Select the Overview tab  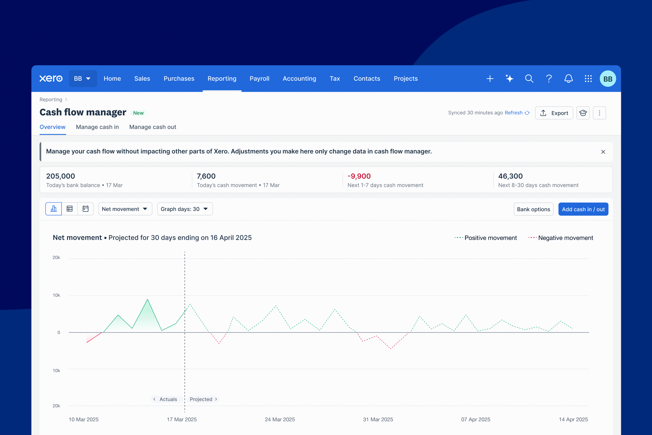click(x=53, y=127)
